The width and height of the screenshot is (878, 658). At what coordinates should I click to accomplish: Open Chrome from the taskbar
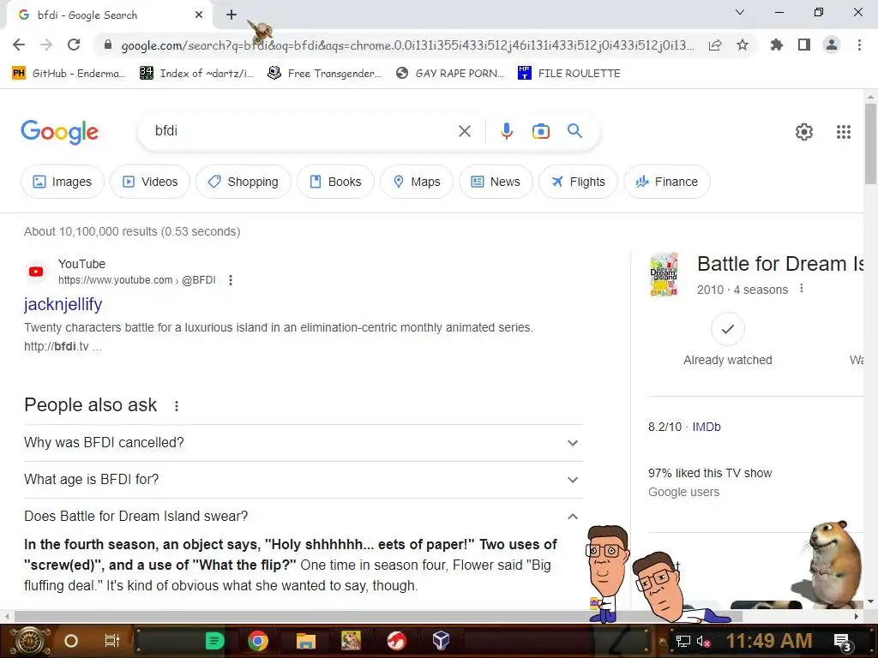click(258, 641)
